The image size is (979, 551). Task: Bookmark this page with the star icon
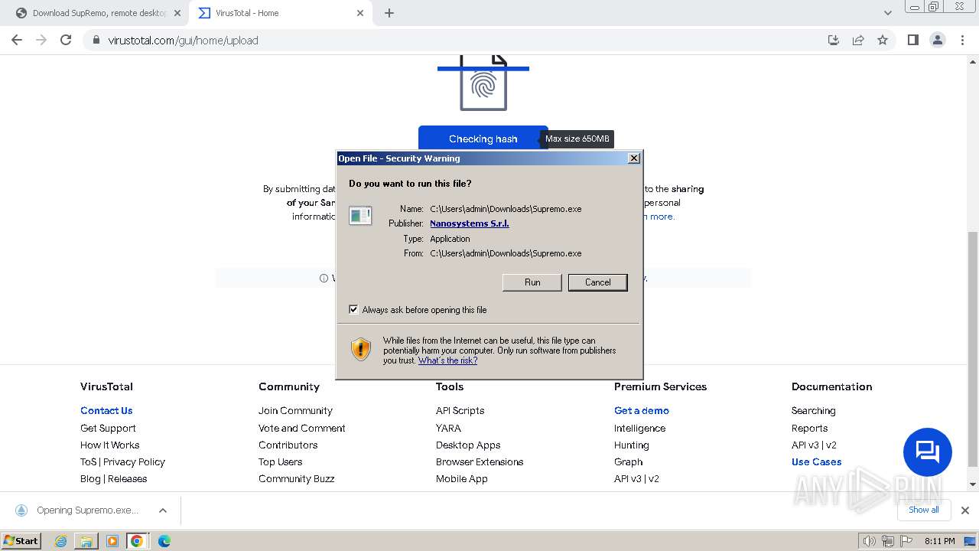pyautogui.click(x=883, y=40)
